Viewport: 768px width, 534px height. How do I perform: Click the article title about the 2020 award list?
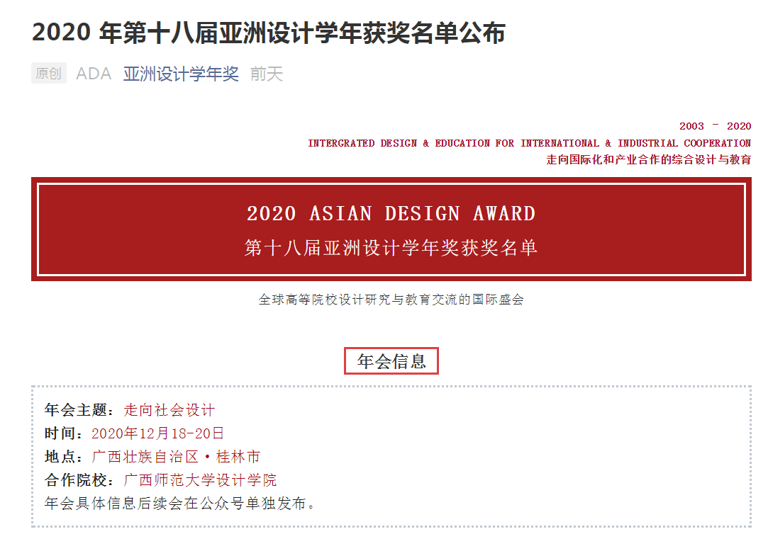(x=268, y=33)
